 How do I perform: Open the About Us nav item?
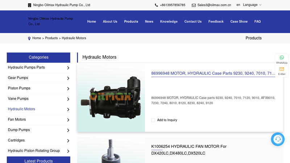click(x=110, y=22)
